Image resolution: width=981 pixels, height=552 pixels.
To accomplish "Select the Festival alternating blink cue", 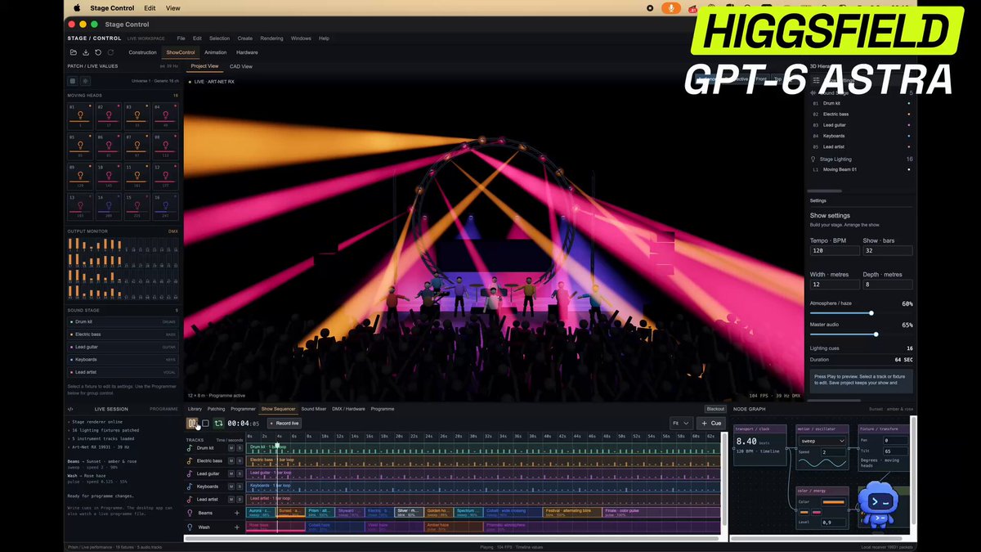I will [x=572, y=513].
